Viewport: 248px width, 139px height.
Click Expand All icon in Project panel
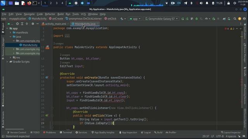(22, 24)
